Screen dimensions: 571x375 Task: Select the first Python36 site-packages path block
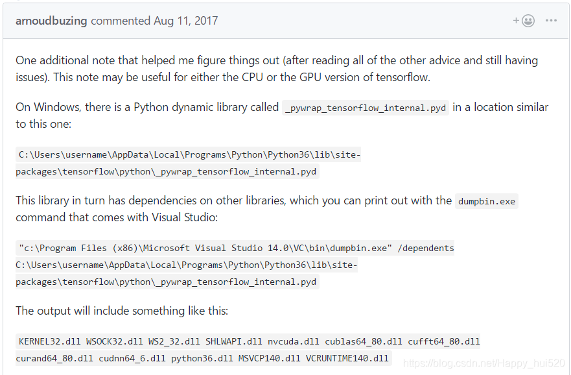pyautogui.click(x=188, y=163)
